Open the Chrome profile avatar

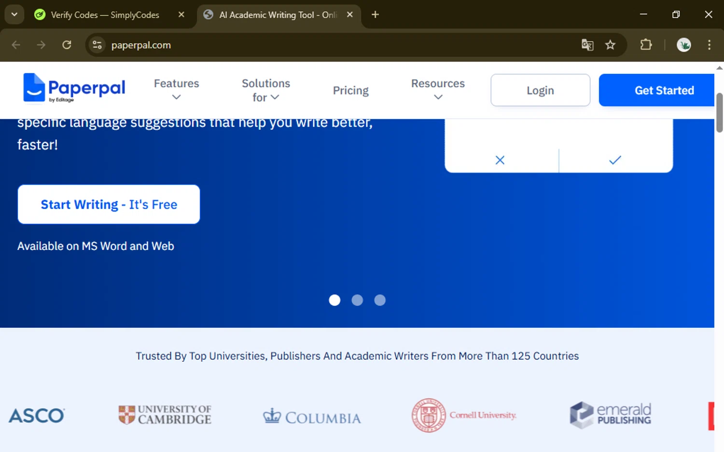click(x=684, y=45)
